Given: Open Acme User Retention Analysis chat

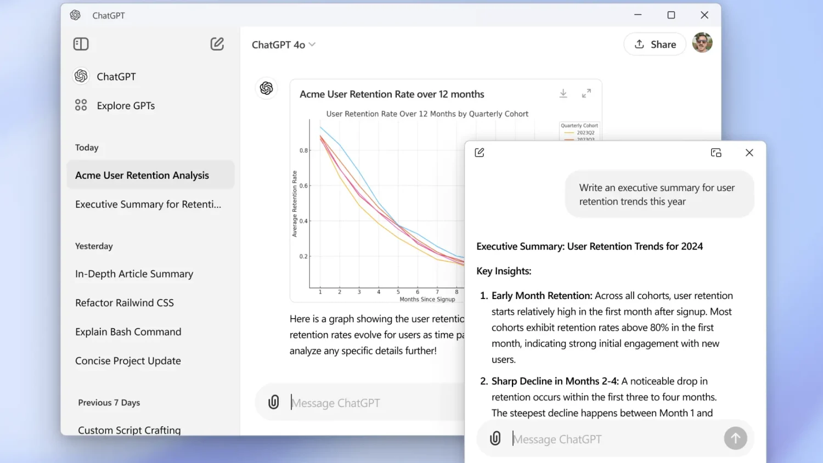Looking at the screenshot, I should coord(142,175).
